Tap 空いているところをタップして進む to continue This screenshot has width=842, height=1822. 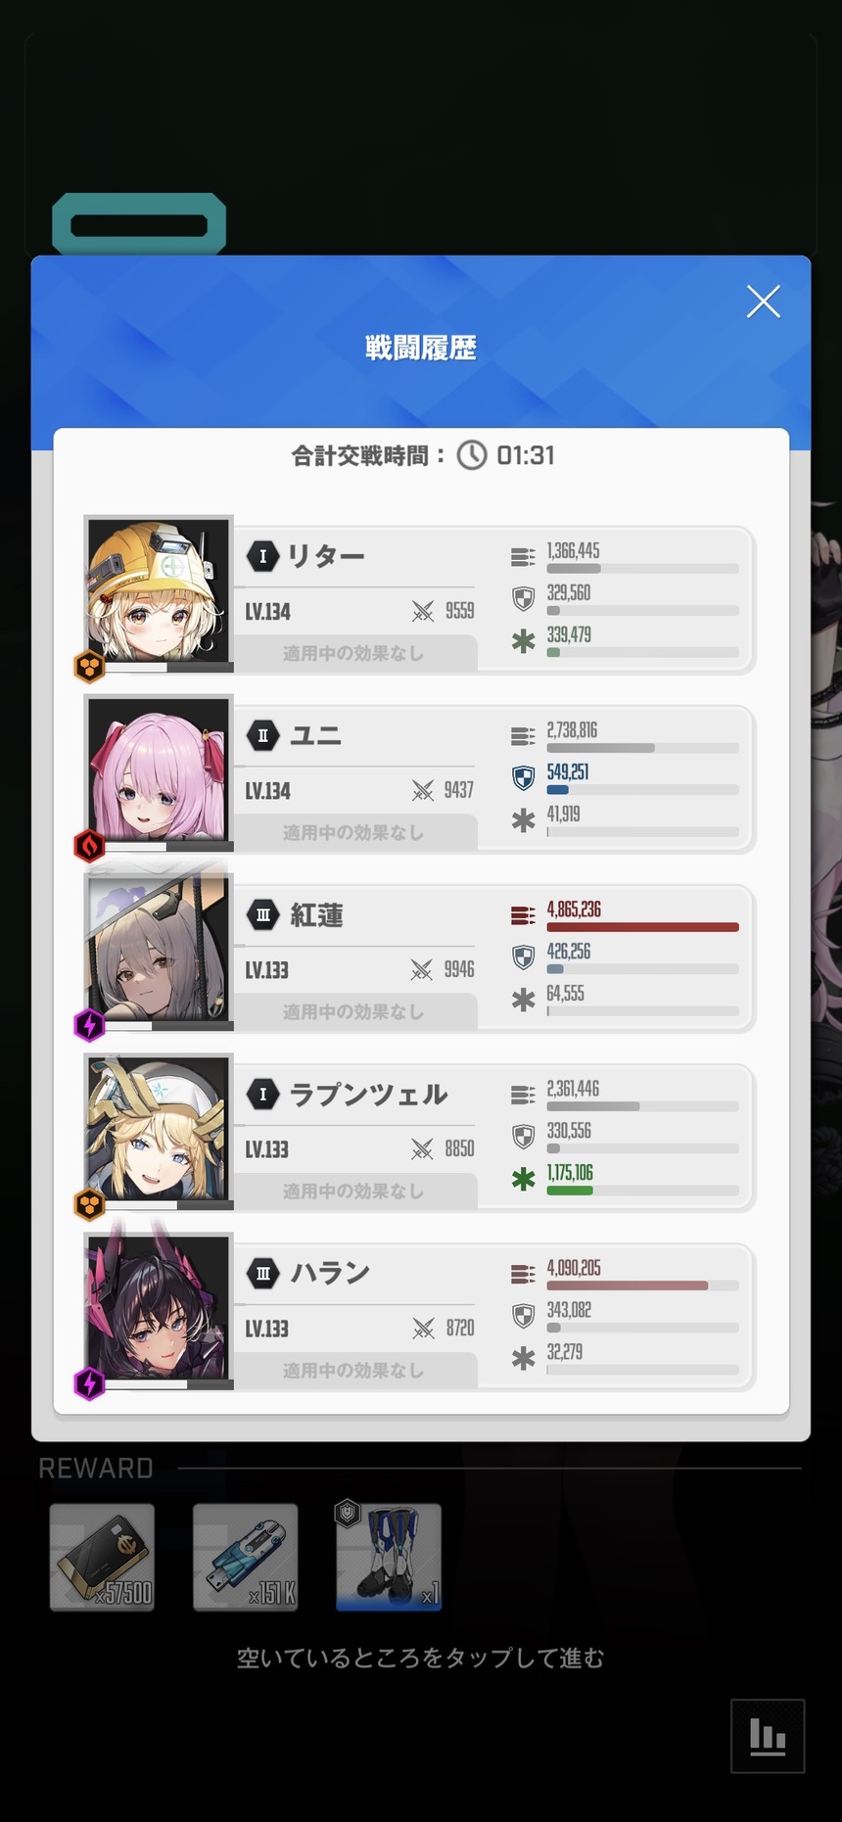[x=421, y=1658]
